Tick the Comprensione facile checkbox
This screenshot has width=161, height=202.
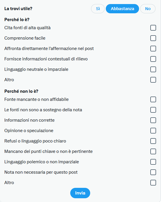[153, 38]
